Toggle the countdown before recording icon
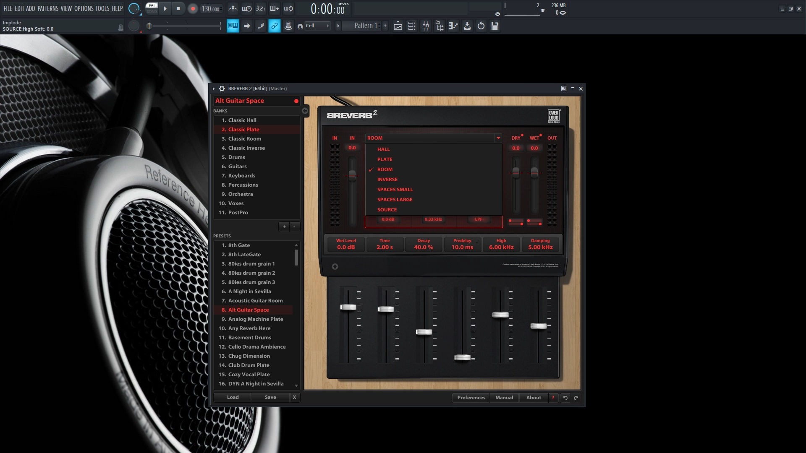This screenshot has height=453, width=806. [x=261, y=8]
